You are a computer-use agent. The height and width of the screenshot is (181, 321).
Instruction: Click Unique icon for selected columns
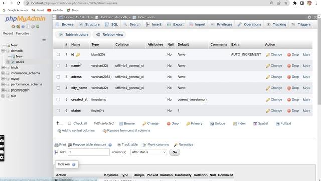coord(212,124)
